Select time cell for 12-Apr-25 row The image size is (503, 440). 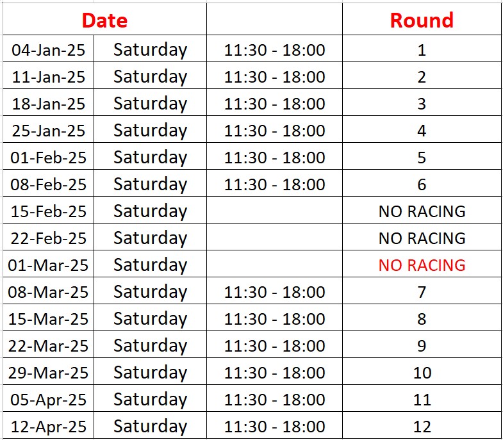click(x=275, y=425)
